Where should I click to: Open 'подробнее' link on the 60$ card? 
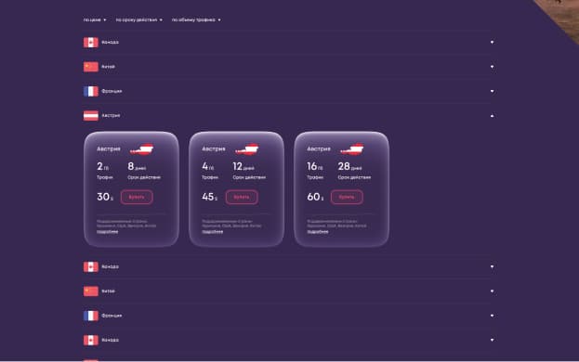[318, 232]
